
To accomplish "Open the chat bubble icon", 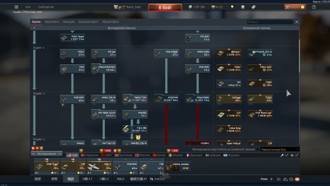I will click(291, 179).
